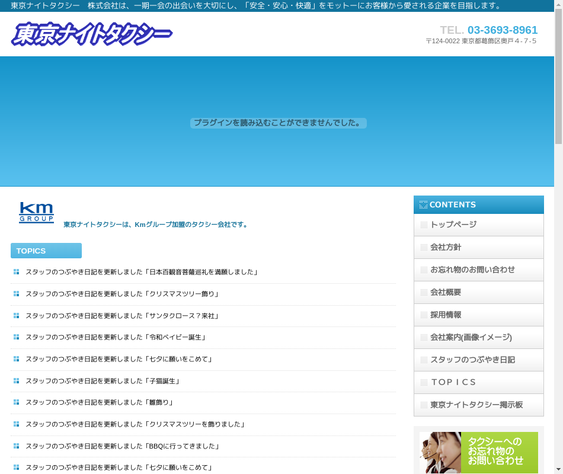Open topic 日本百観音菩薩巡礼を満願しました

pos(142,272)
